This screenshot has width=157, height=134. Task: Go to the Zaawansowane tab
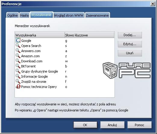coord(97,15)
